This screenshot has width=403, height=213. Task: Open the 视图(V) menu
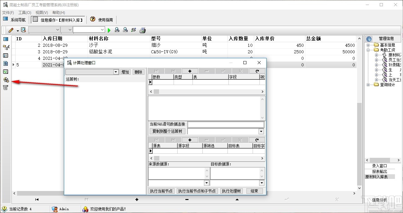coord(42,13)
